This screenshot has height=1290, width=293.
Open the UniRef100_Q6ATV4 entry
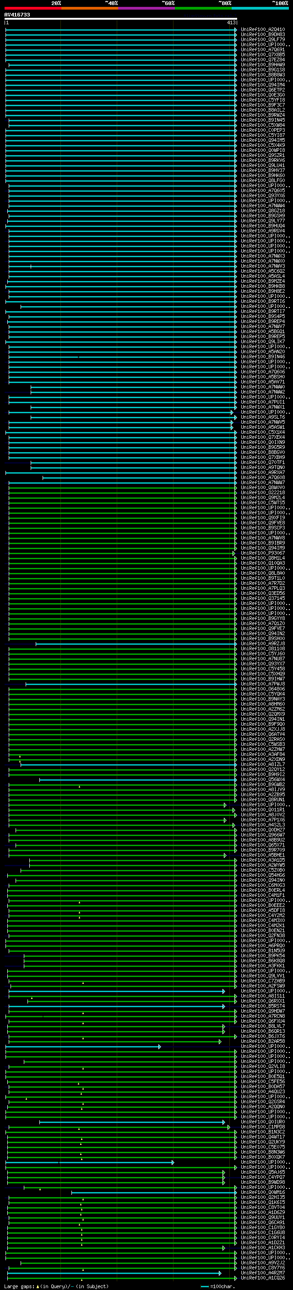pos(263,734)
